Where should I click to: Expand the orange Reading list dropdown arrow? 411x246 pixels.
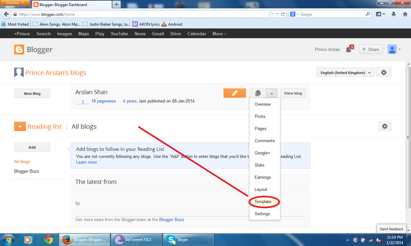pos(20,127)
